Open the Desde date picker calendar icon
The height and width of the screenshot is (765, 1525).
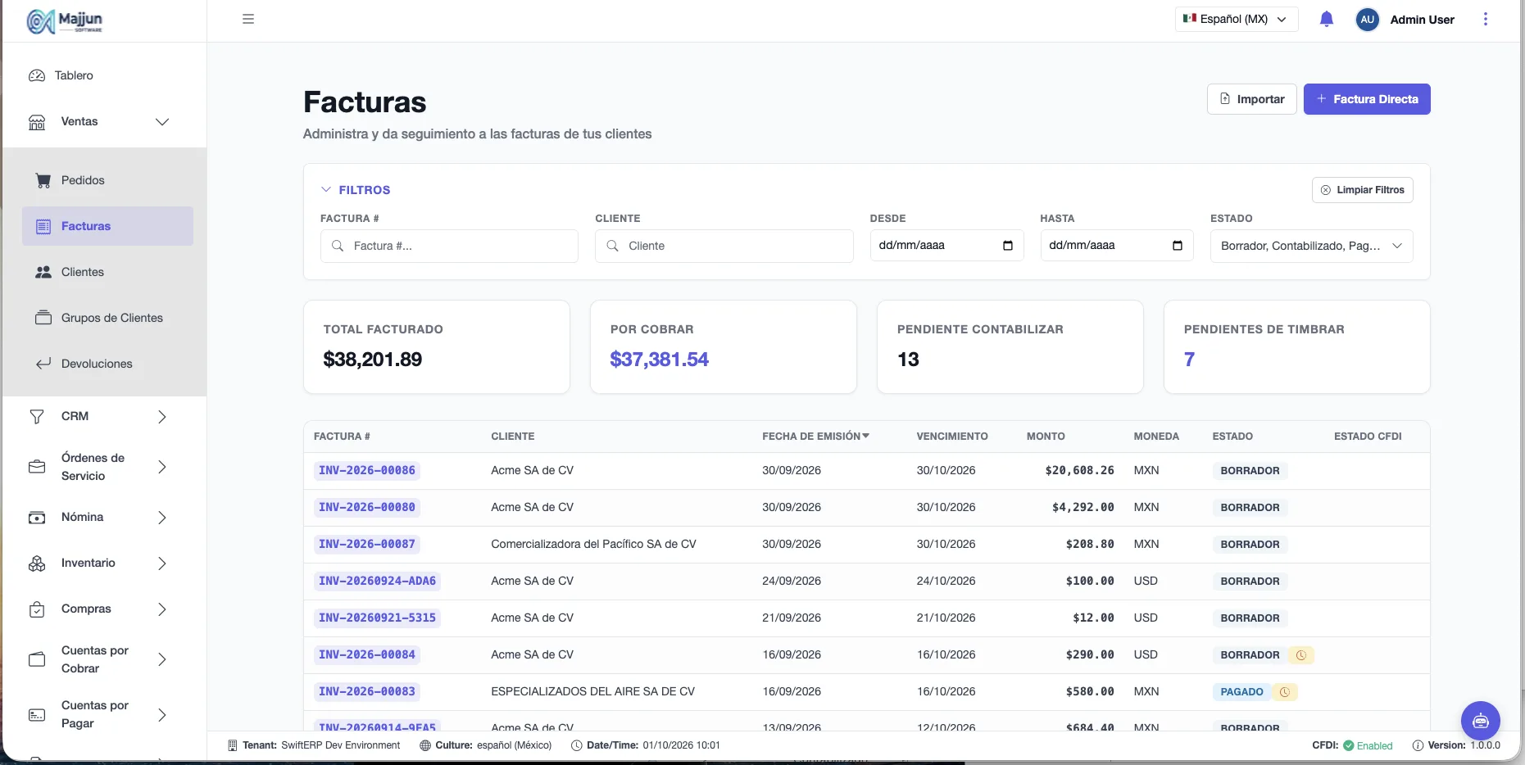click(1007, 246)
